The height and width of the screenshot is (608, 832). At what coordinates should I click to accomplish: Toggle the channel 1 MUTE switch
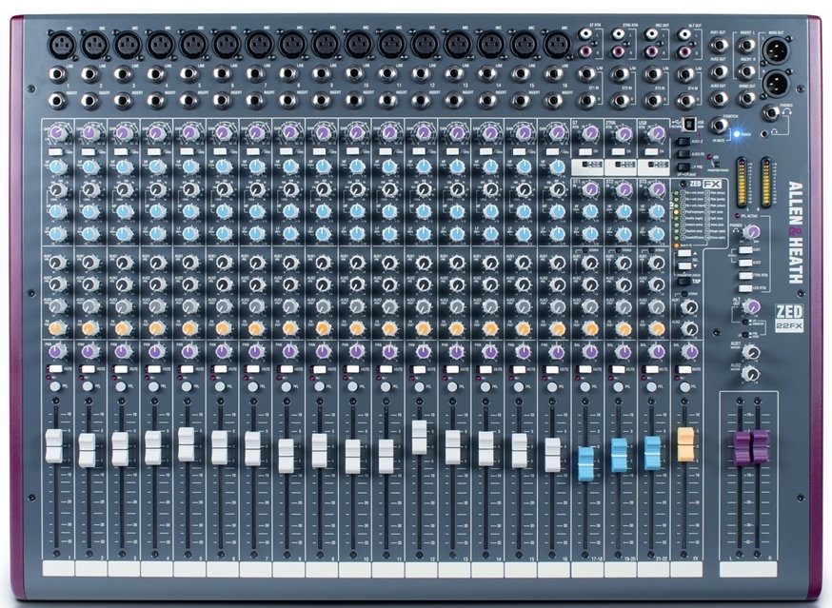[56, 367]
